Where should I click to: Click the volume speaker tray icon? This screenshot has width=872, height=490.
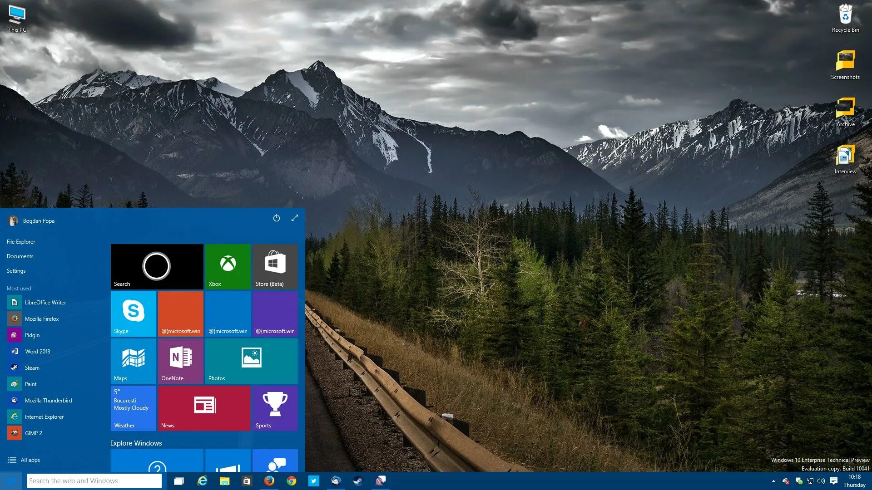[x=821, y=481]
